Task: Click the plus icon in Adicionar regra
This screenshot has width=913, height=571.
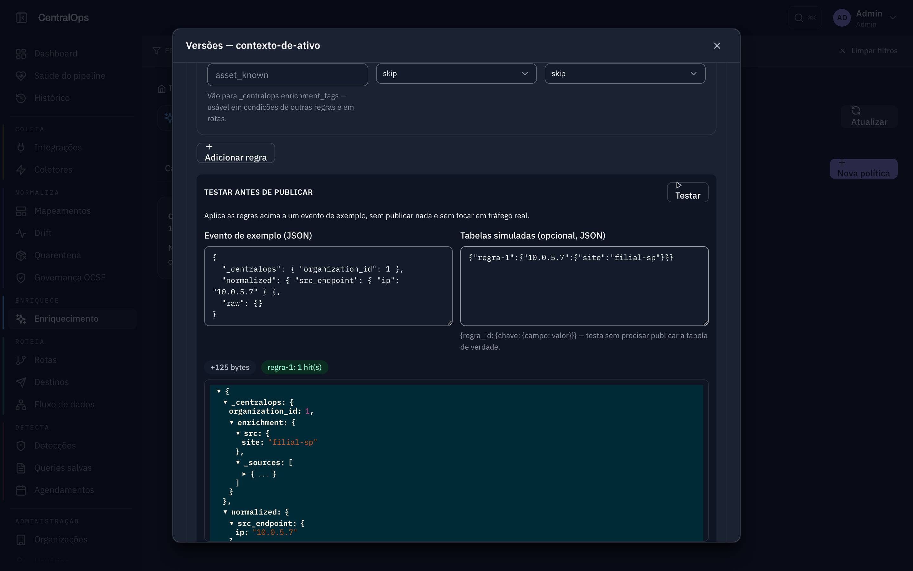Action: 209,147
